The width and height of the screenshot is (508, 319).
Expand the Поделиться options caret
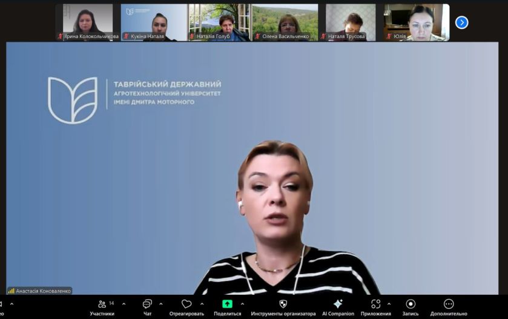[242, 304]
